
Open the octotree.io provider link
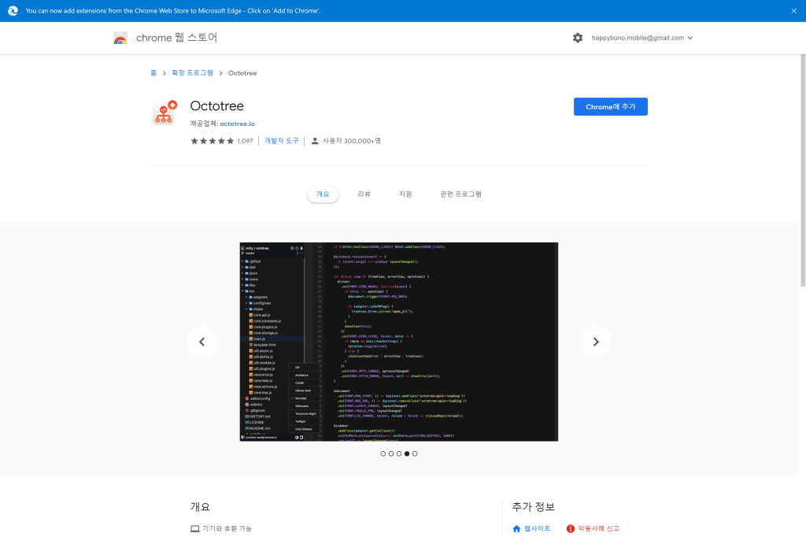pos(238,124)
